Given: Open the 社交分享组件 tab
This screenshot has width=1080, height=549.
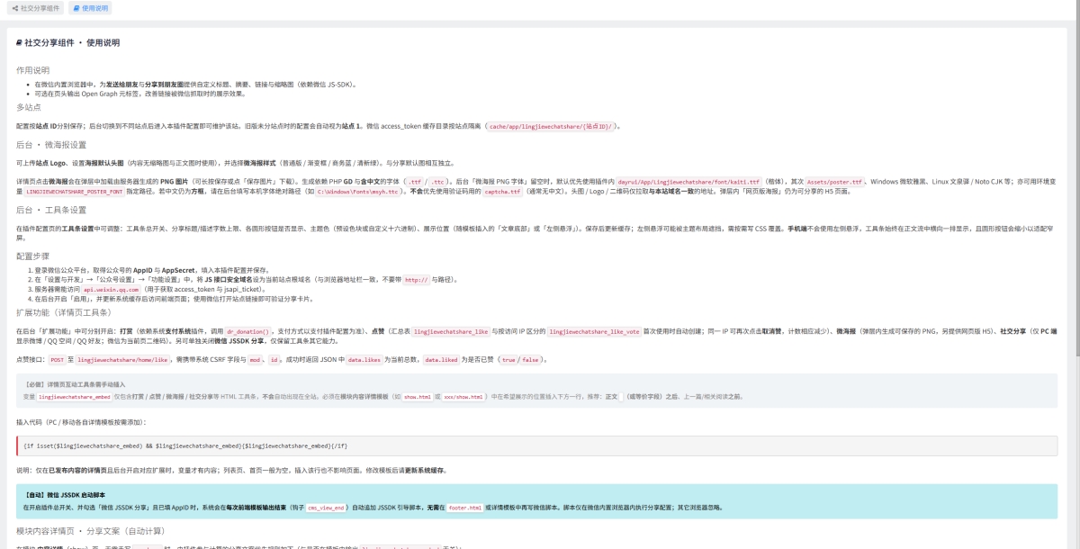Looking at the screenshot, I should pyautogui.click(x=36, y=8).
